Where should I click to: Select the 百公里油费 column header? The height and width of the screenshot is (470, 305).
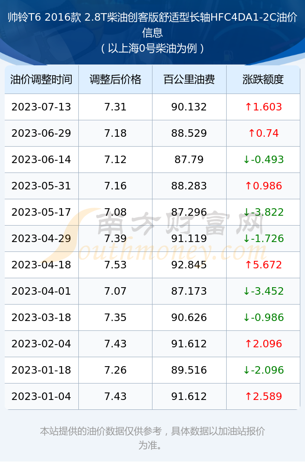[x=189, y=79]
